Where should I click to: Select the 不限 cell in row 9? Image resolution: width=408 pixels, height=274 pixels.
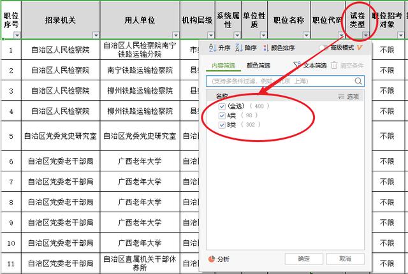coord(387,222)
